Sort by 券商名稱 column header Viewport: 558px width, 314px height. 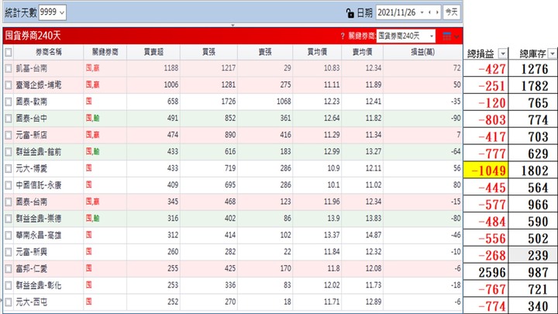[48, 52]
